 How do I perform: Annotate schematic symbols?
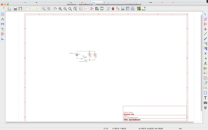[108, 9]
